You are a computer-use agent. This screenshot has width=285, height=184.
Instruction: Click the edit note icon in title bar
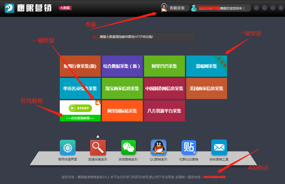click(256, 8)
